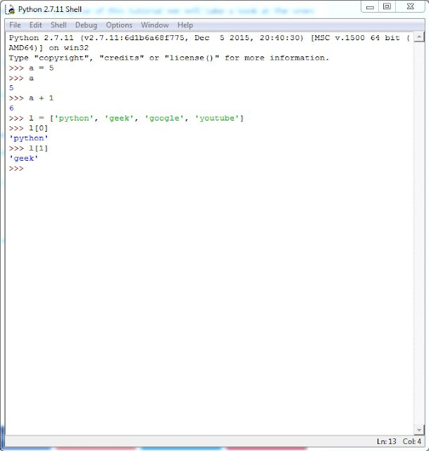This screenshot has height=451, width=429.
Task: Click the string 'google' in the list
Action: [164, 118]
